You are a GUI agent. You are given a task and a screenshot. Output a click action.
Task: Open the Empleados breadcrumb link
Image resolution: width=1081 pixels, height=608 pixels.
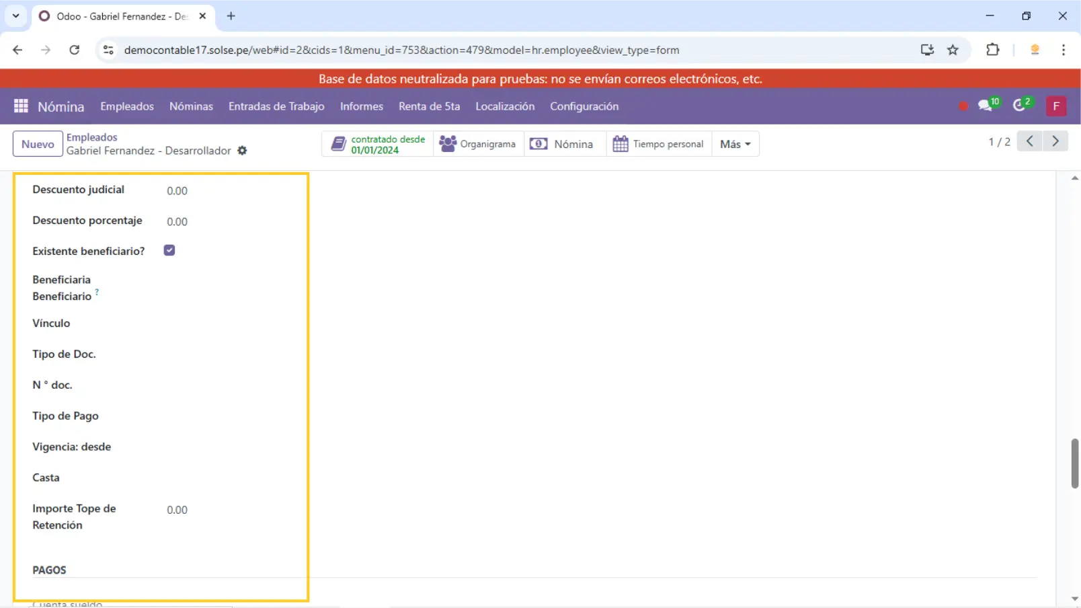[x=91, y=137]
